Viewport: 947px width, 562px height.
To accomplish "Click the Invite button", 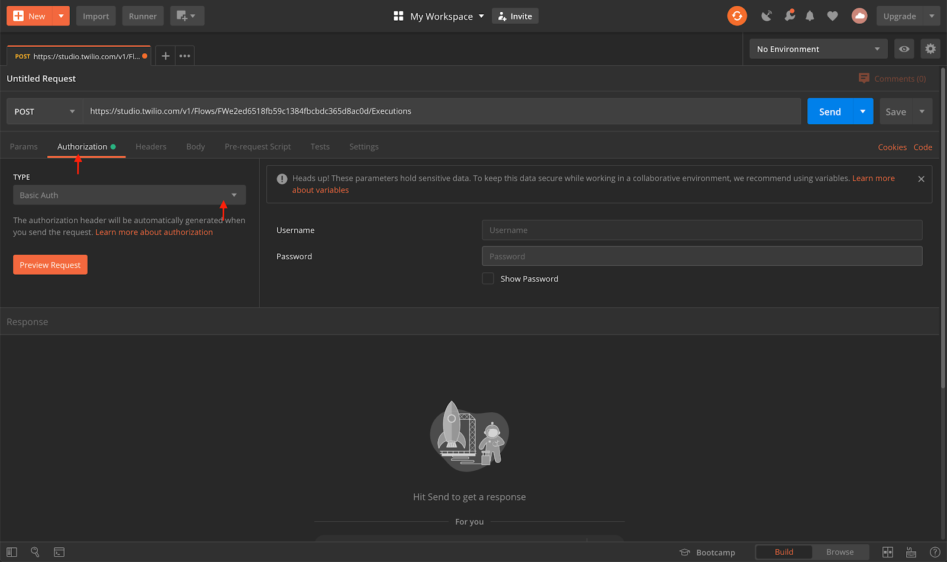I will click(515, 16).
